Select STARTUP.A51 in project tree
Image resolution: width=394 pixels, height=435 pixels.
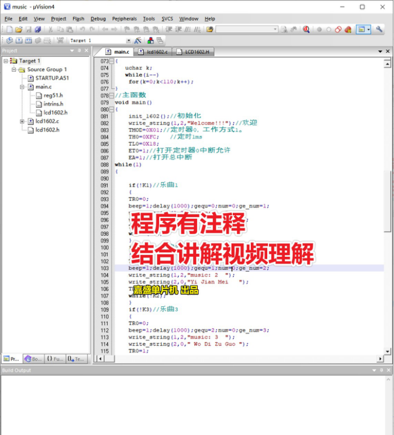(x=52, y=78)
